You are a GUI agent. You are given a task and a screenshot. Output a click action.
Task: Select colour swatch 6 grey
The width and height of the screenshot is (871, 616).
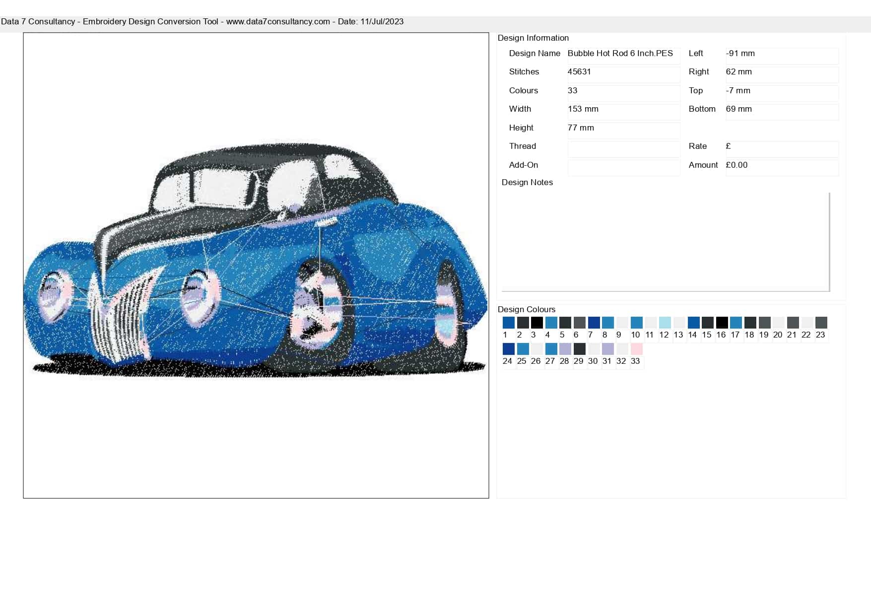pyautogui.click(x=579, y=323)
